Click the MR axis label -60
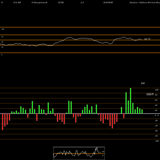This screenshot has width=160, height=160. pyautogui.click(x=156, y=131)
